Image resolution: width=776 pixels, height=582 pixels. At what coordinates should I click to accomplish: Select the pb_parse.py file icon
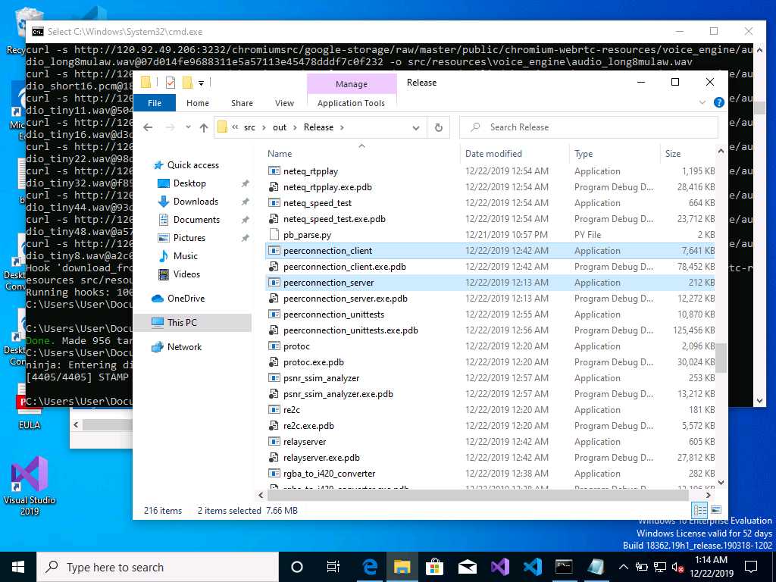(274, 235)
